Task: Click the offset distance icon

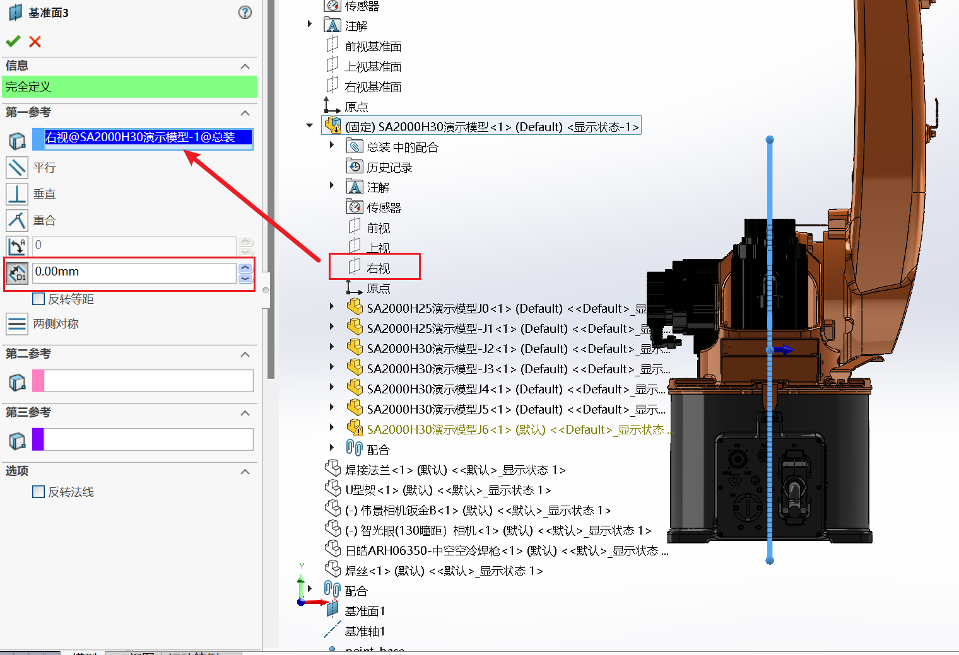Action: click(17, 273)
